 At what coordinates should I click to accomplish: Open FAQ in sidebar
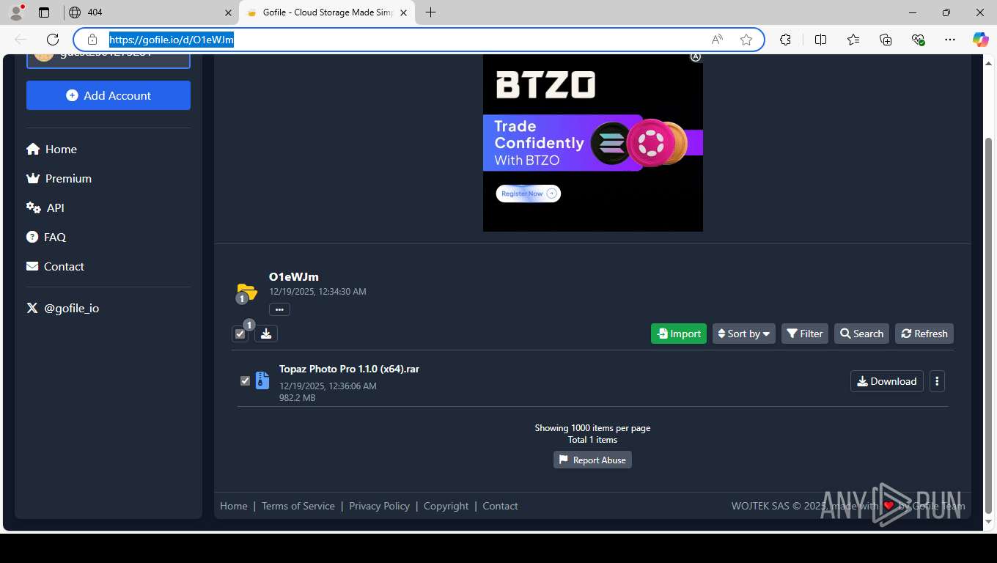click(46, 237)
